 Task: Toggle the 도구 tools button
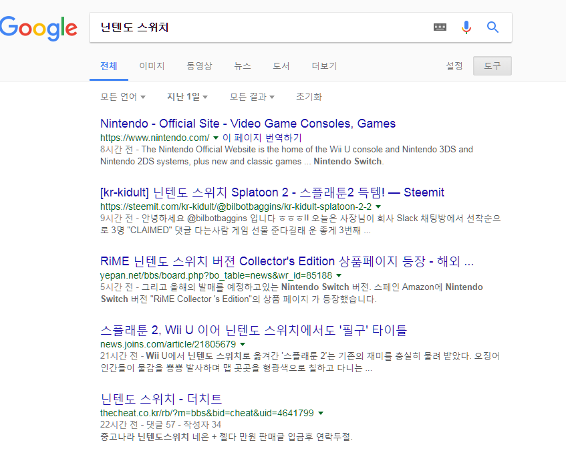492,65
